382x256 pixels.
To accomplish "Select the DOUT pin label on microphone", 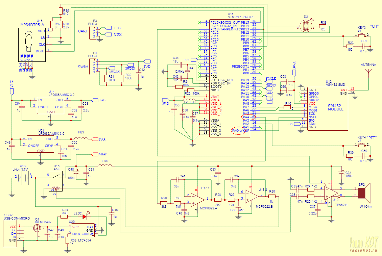I will coord(41,51).
